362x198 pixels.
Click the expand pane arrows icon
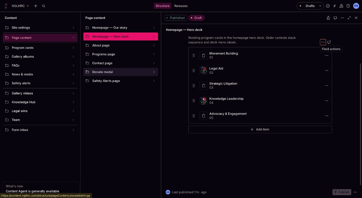click(349, 18)
